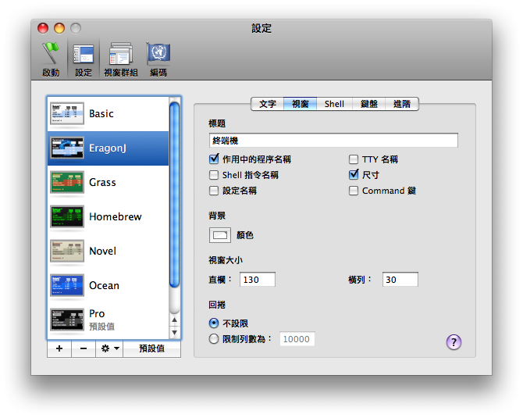
Task: Click the plus button to add profile
Action: (59, 348)
